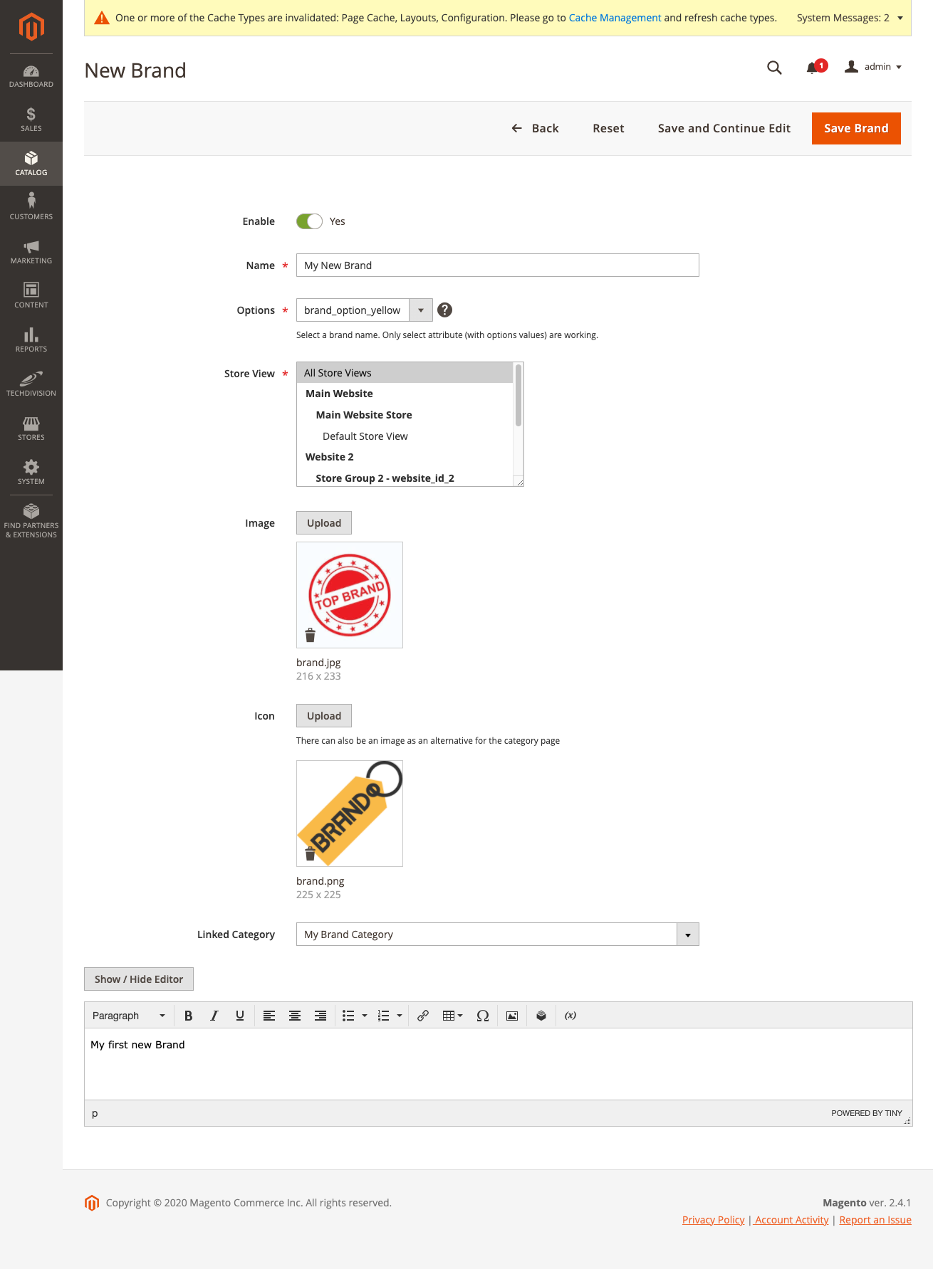Align text center
933x1269 pixels.
(295, 1016)
